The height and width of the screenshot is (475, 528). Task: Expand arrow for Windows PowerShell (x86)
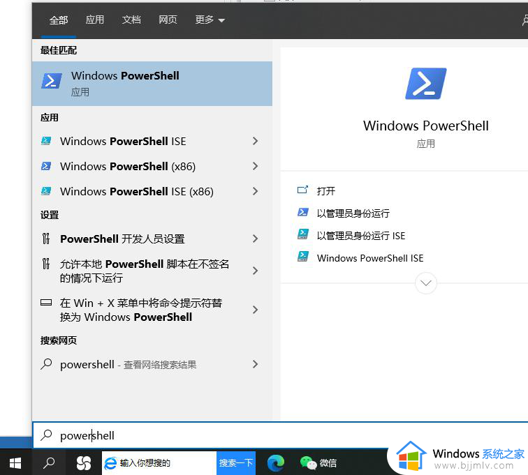[255, 166]
